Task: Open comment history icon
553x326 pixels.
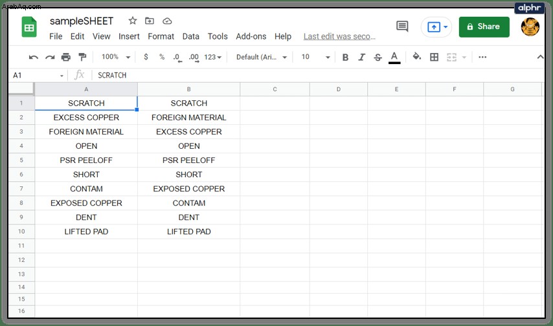Action: click(402, 26)
